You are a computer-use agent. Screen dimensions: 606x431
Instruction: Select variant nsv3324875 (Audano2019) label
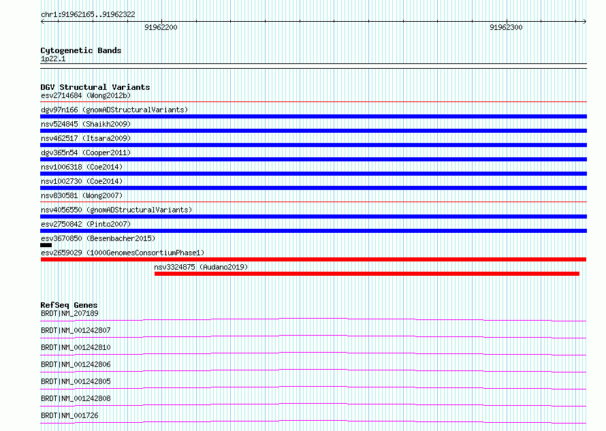coord(201,267)
